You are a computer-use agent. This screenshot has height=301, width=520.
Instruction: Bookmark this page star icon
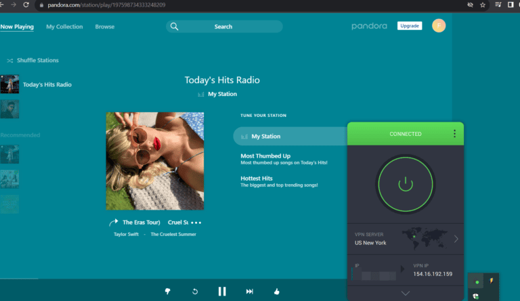point(483,5)
